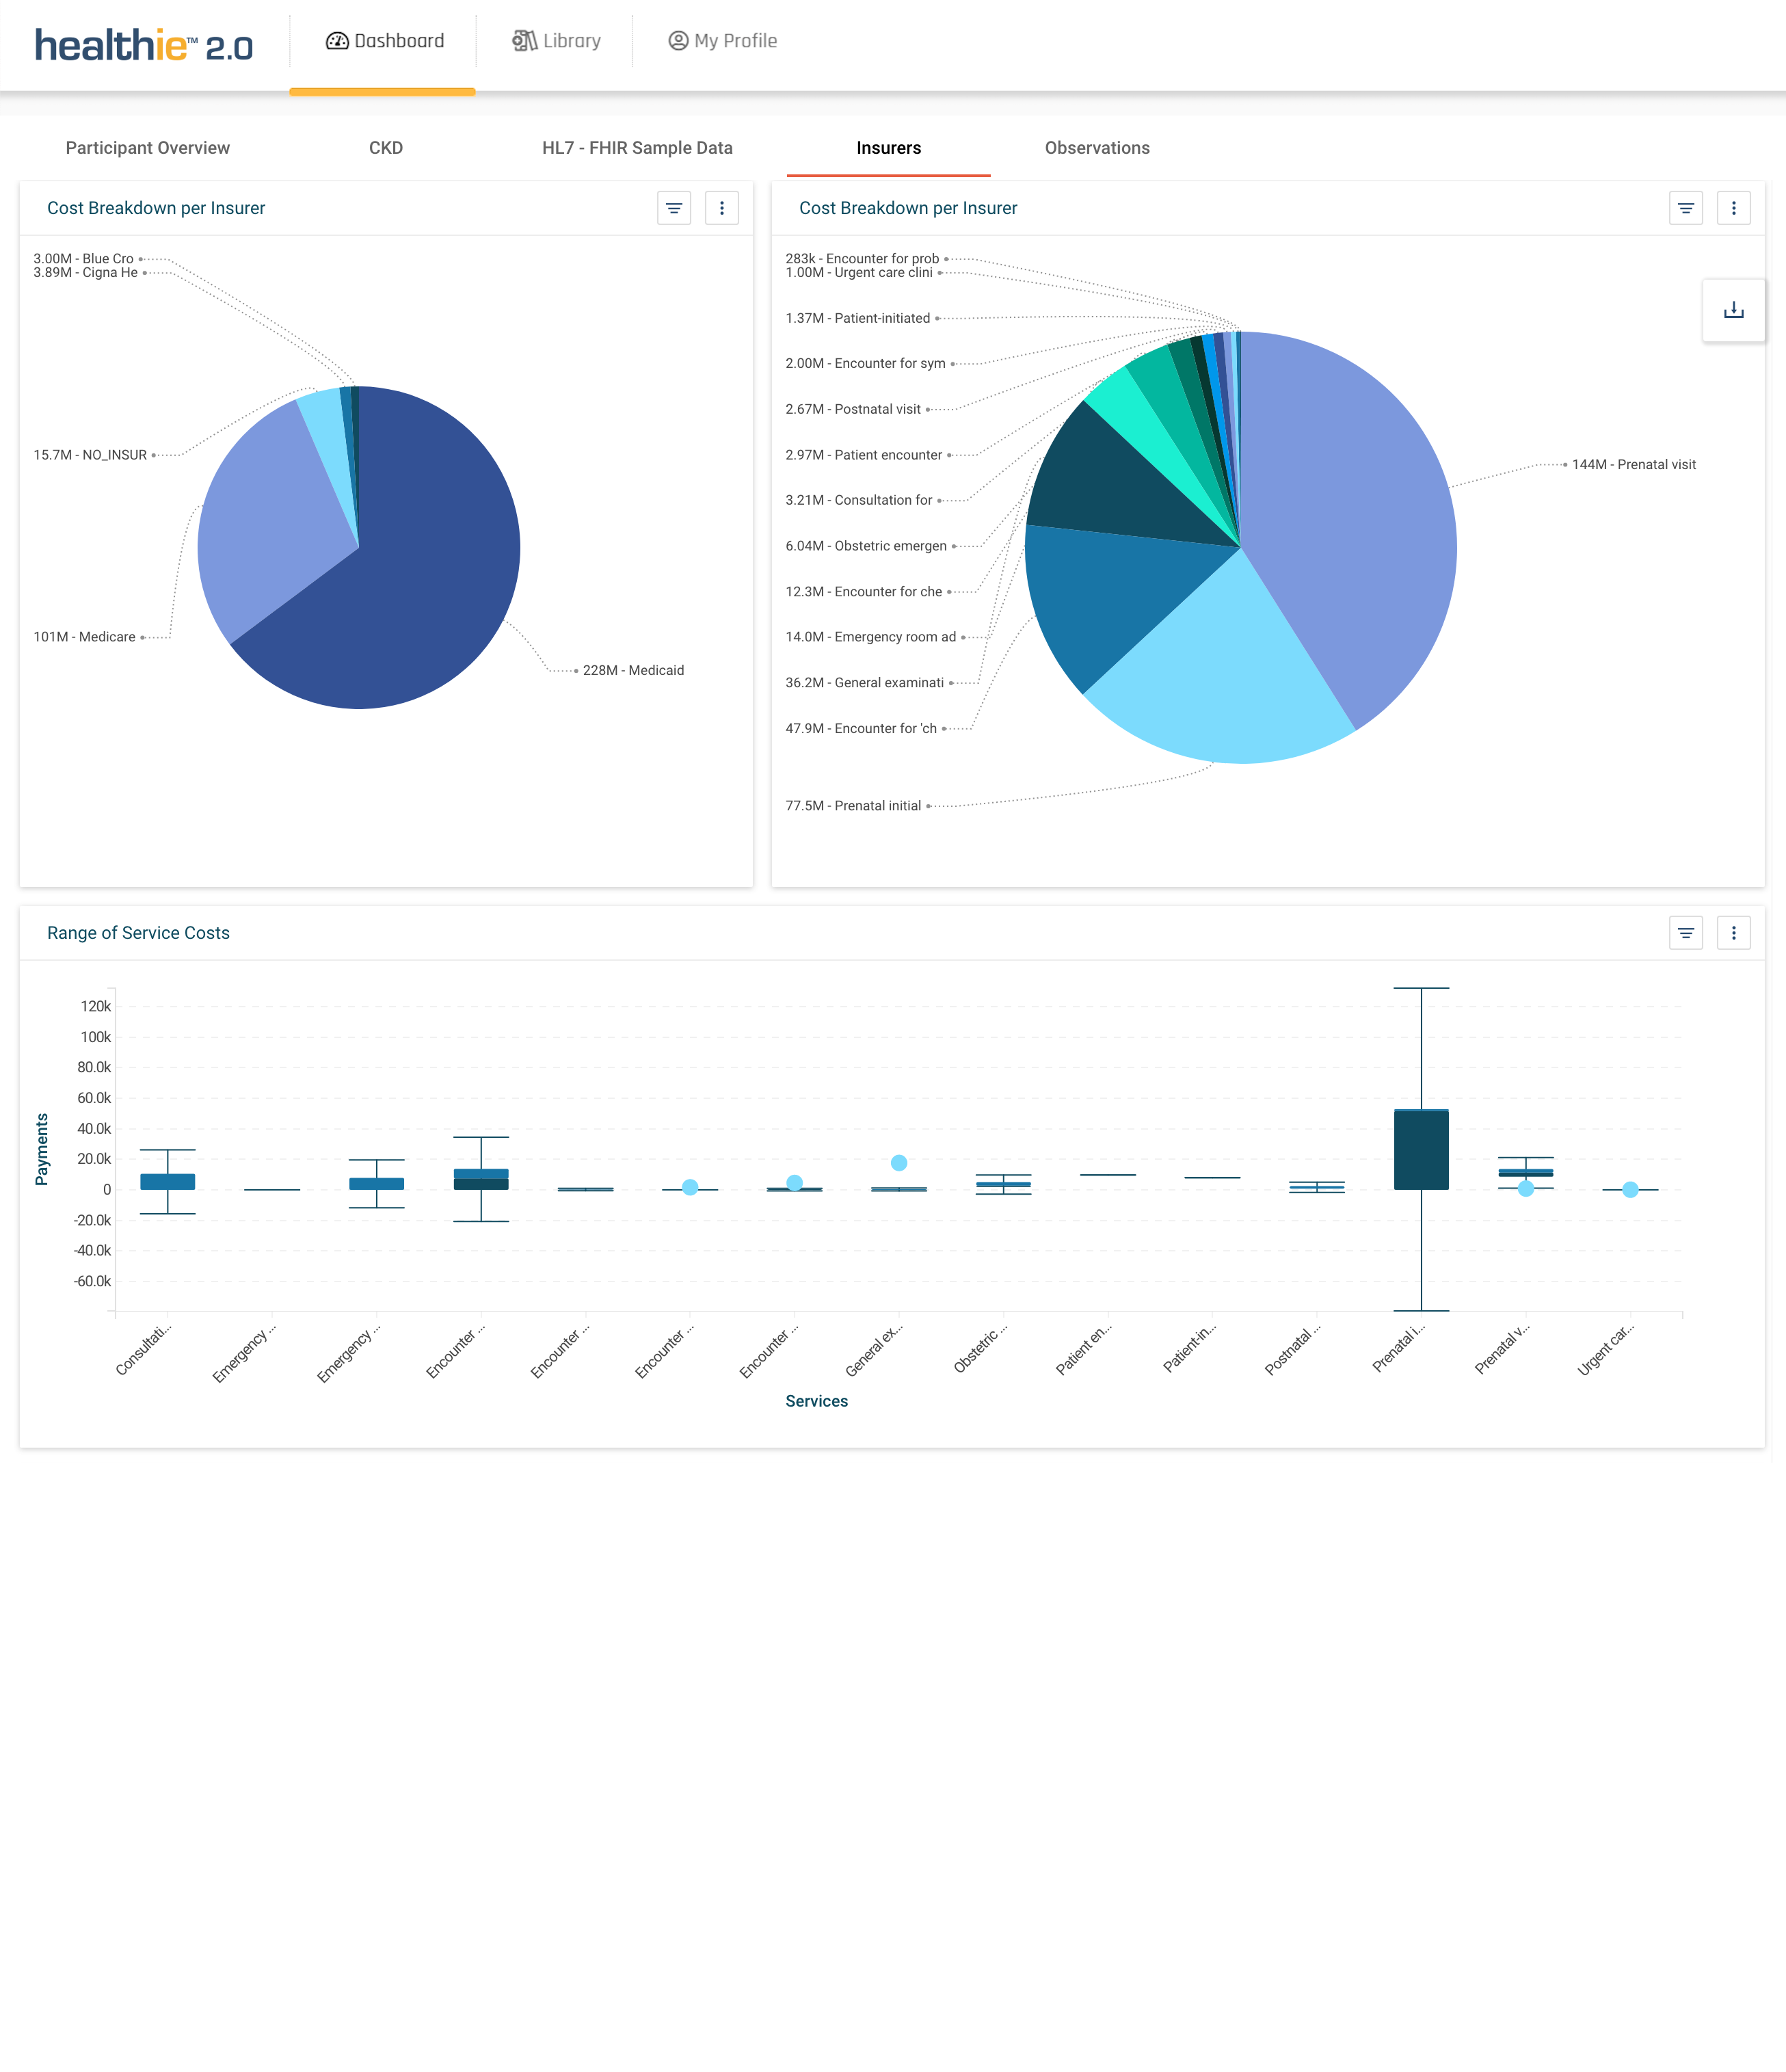Screen dimensions: 1786x2072
Task: Open the Dashboard navigation tab
Action: coord(384,41)
